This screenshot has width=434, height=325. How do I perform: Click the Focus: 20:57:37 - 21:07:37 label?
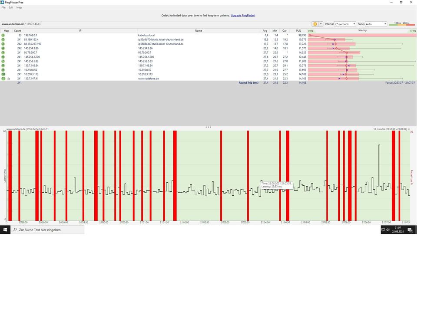(x=400, y=82)
